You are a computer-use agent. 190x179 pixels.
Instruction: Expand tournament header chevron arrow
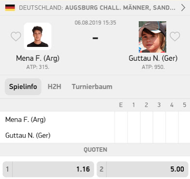click(183, 8)
